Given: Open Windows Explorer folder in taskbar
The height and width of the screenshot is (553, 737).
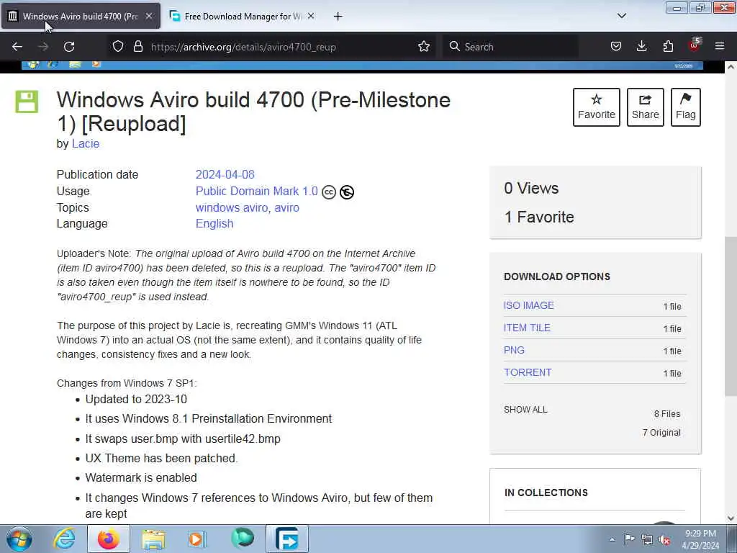Looking at the screenshot, I should [153, 539].
